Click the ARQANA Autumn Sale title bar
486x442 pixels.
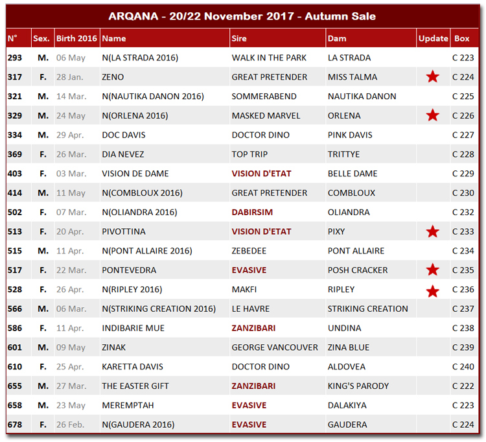pyautogui.click(x=242, y=16)
